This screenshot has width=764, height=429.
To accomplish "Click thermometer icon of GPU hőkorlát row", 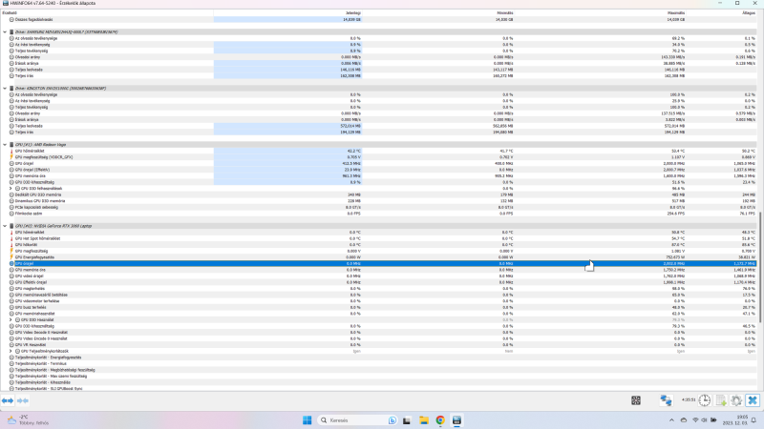I will (11, 245).
